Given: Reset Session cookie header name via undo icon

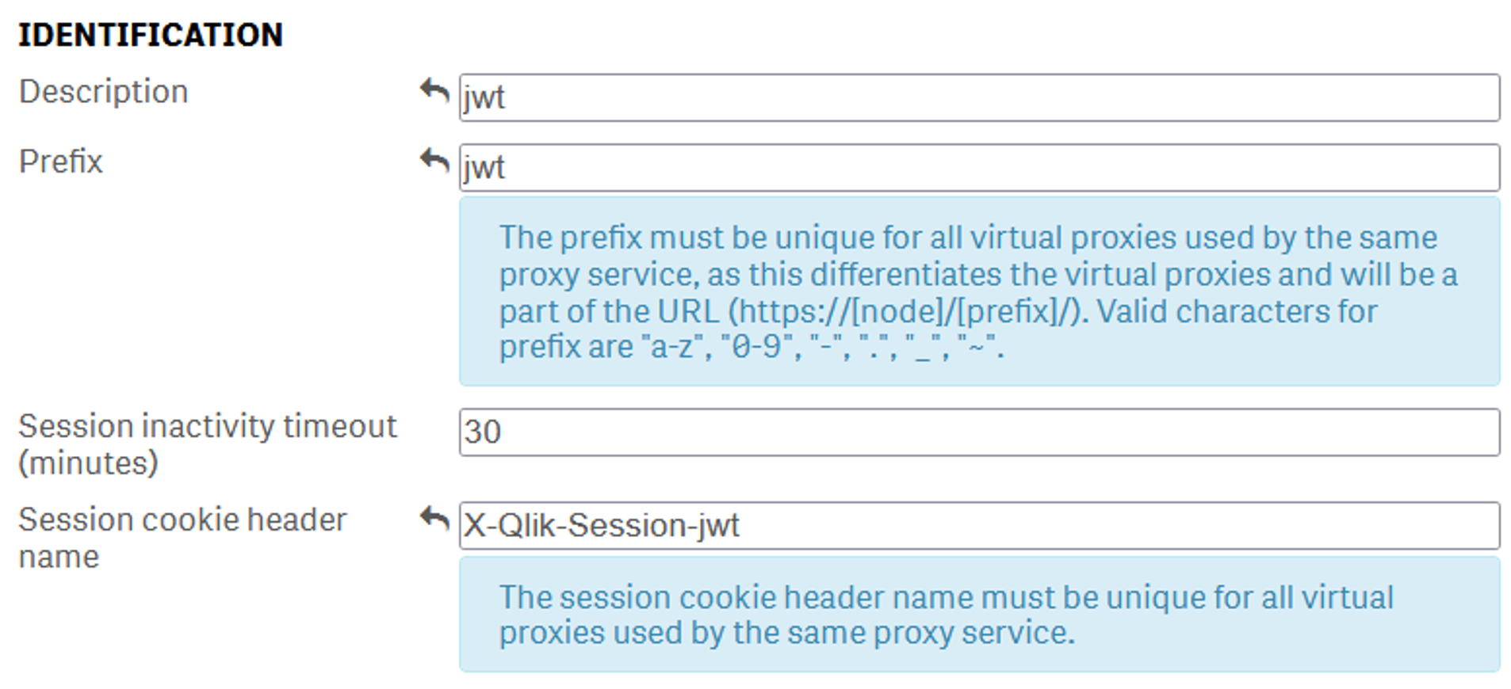Looking at the screenshot, I should pos(434,520).
